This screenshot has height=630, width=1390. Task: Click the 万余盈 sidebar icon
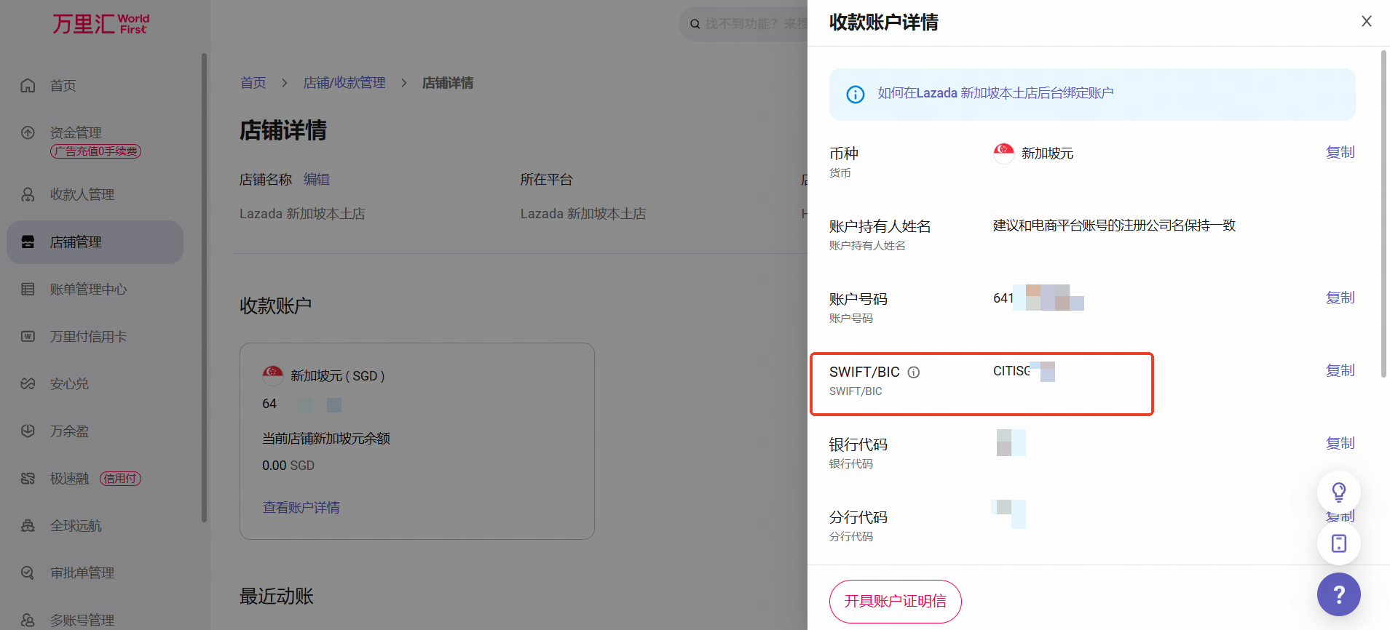tap(28, 431)
